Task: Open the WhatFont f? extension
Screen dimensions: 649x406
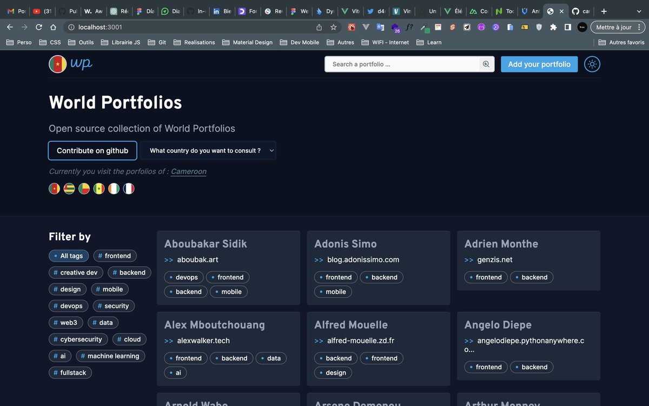Action: click(x=409, y=27)
